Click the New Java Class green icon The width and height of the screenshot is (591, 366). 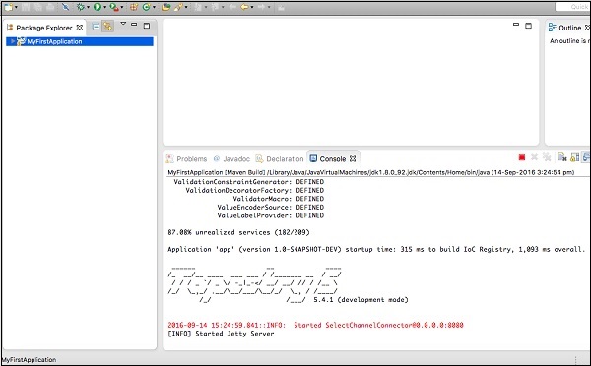point(146,7)
